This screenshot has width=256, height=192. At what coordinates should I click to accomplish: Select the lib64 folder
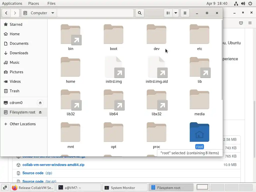pyautogui.click(x=114, y=100)
